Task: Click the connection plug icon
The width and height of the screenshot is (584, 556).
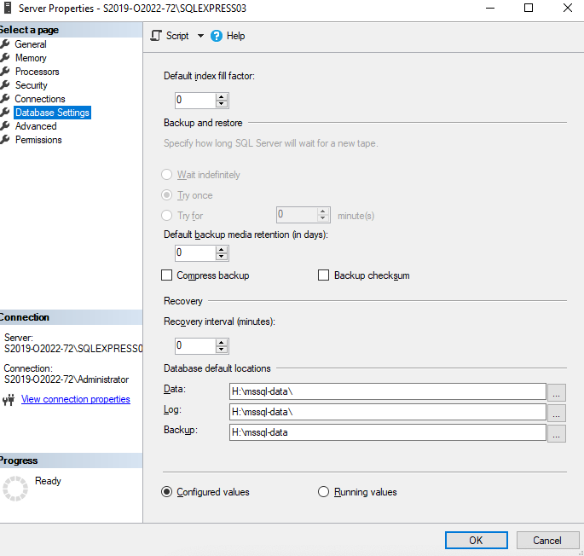Action: click(9, 400)
